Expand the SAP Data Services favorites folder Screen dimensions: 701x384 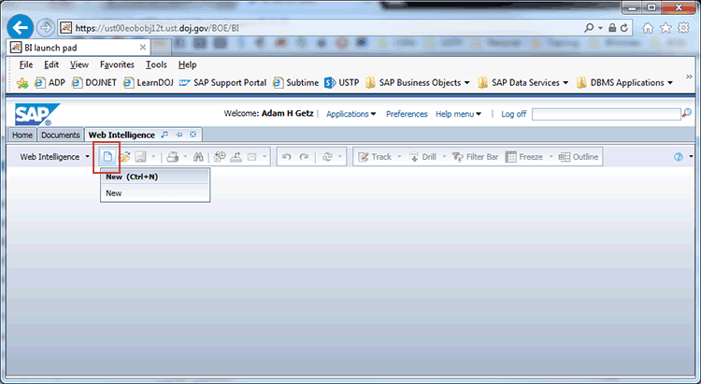[x=523, y=83]
